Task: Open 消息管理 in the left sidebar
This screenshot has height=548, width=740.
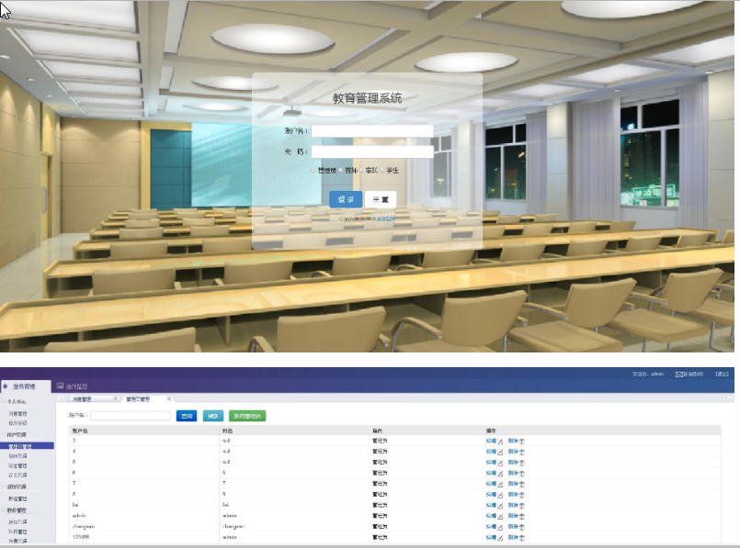Action: (x=18, y=414)
